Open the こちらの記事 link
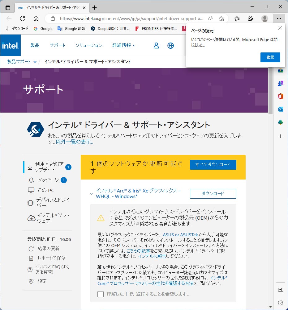 pos(138,251)
